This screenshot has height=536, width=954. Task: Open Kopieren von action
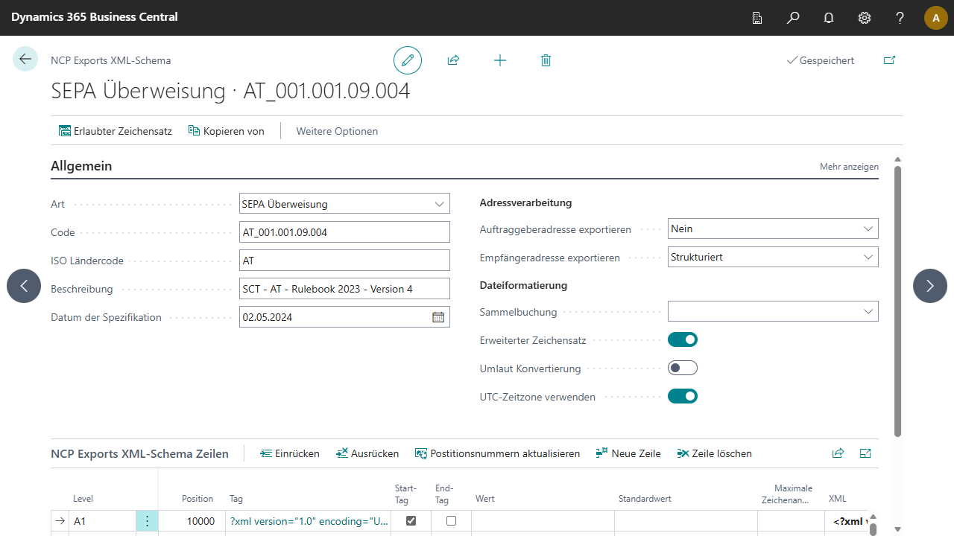click(x=226, y=131)
